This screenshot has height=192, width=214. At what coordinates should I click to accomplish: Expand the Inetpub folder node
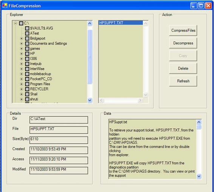[x=21, y=64]
